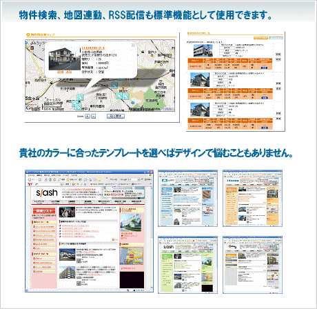
Task: Click the red banner atop the slash sidebar
Action: point(44,211)
